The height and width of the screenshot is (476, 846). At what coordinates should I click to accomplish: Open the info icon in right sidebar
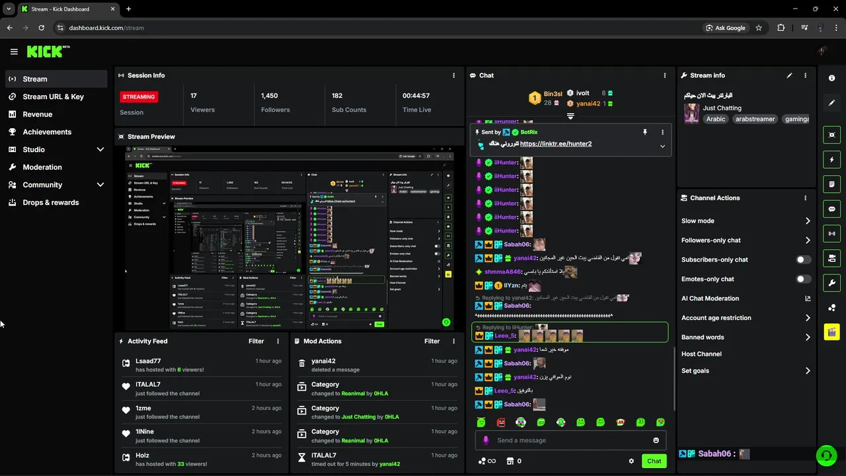[831, 78]
